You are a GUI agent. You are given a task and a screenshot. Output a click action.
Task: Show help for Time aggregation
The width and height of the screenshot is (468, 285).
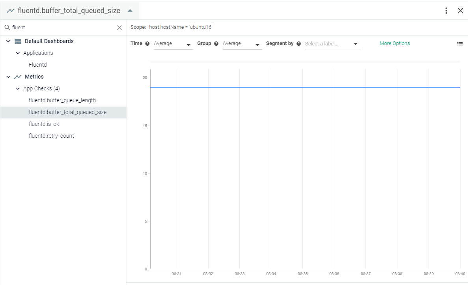point(147,43)
